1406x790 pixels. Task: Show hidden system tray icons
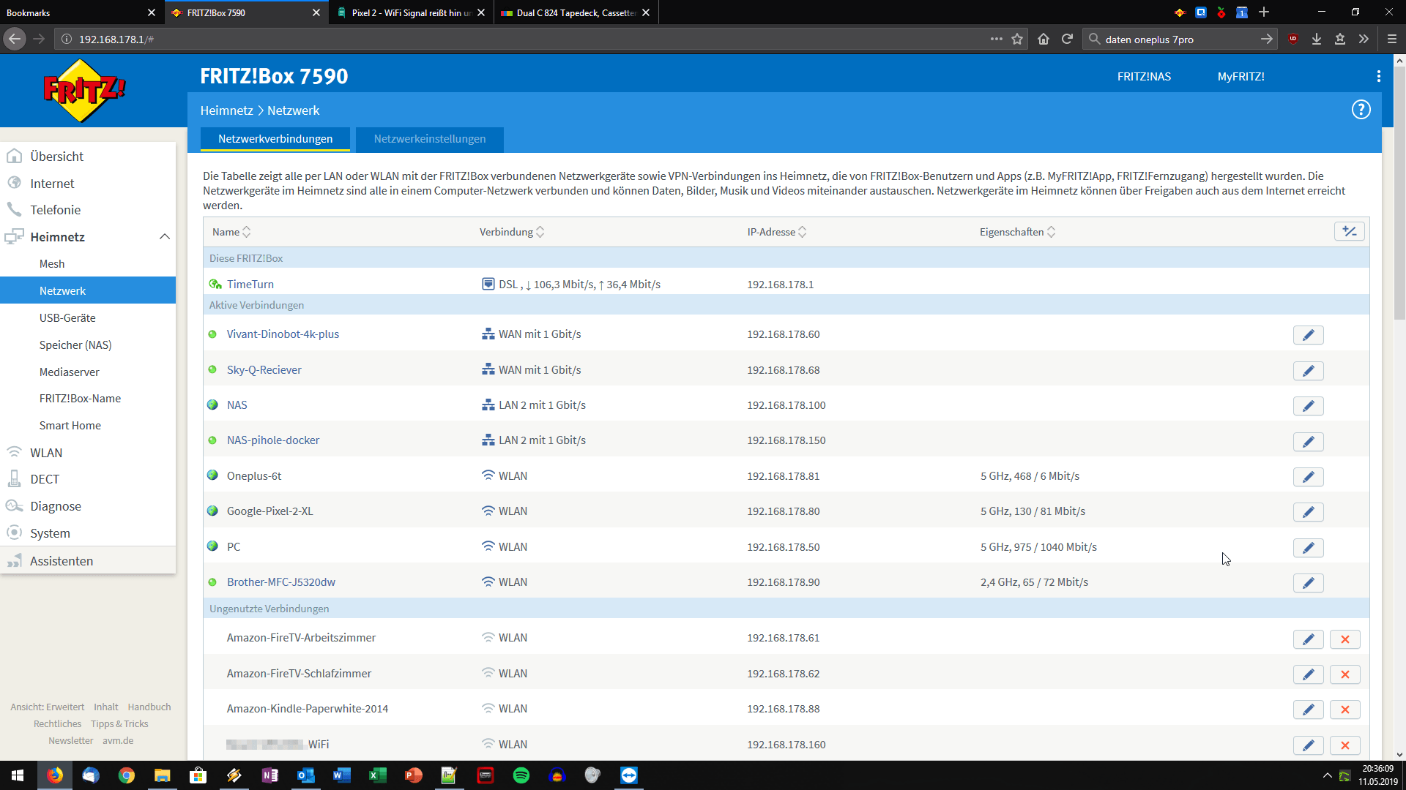(1327, 775)
